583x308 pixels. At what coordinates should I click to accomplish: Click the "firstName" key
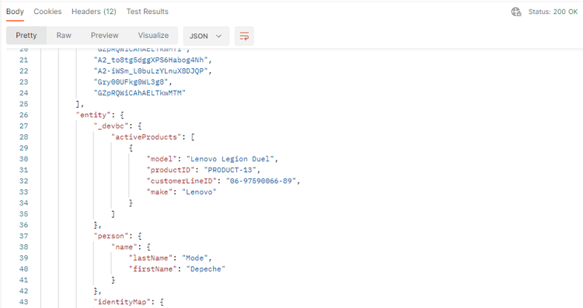click(153, 269)
